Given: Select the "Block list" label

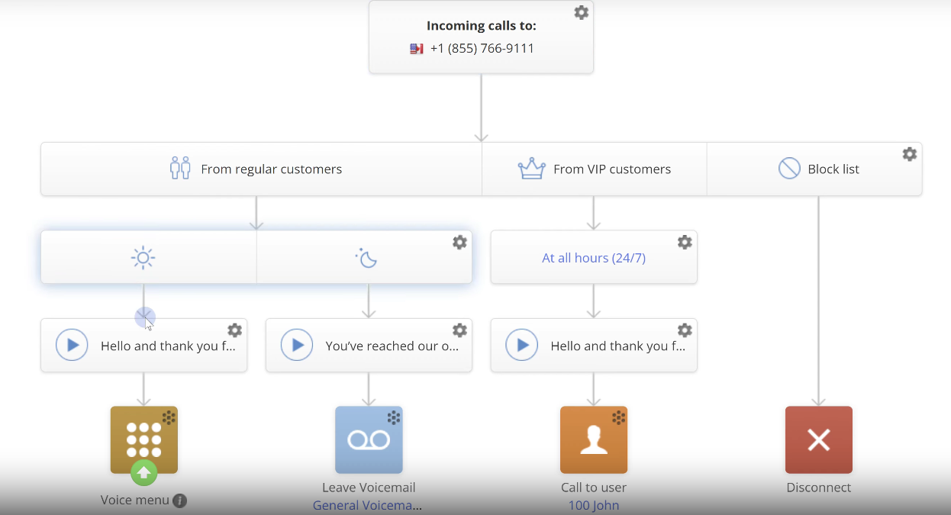Looking at the screenshot, I should point(833,169).
